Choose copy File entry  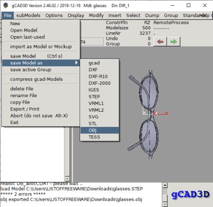[41, 102]
